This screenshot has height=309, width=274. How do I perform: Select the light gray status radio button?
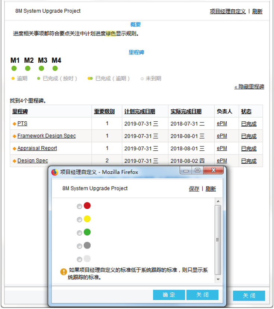click(80, 259)
